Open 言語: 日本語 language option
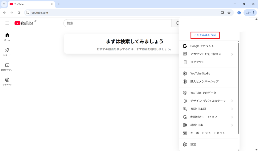The width and height of the screenshot is (258, 151). (208, 109)
